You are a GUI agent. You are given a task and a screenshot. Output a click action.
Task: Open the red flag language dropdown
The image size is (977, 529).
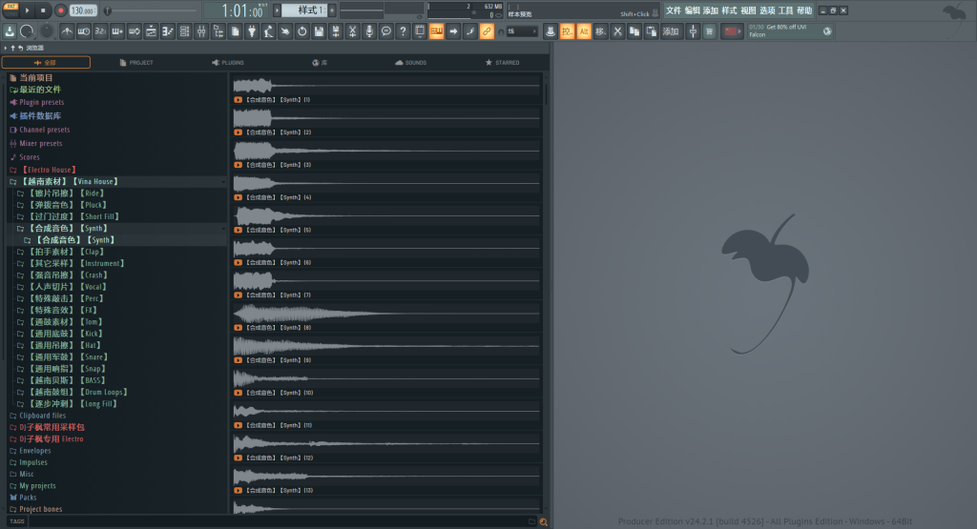pos(732,31)
